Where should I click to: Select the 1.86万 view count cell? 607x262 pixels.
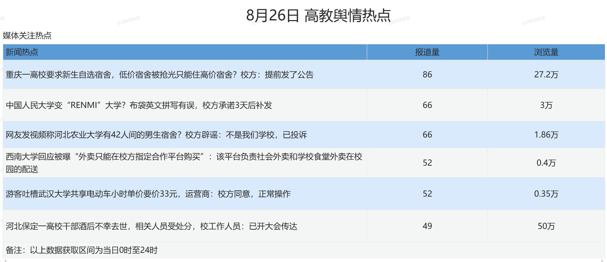(x=546, y=135)
